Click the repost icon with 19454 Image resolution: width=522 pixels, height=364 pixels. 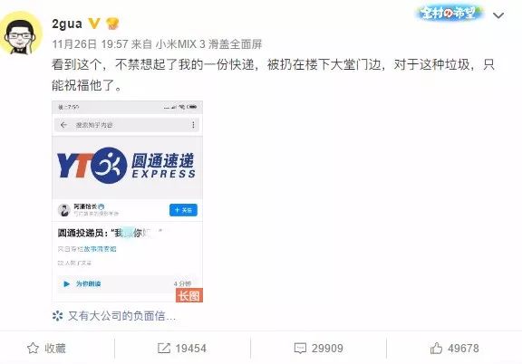tap(164, 349)
